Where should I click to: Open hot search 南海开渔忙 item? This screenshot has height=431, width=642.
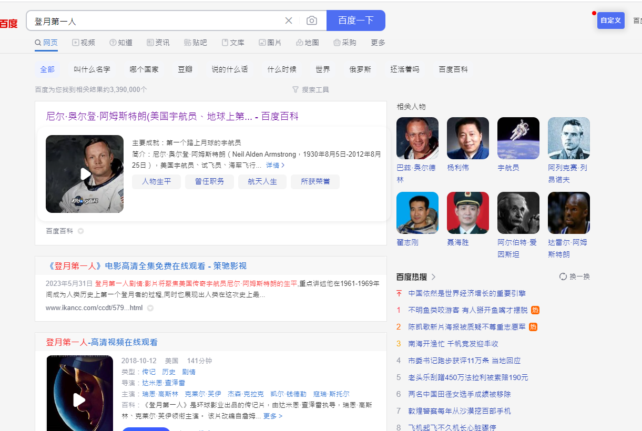[x=453, y=344]
